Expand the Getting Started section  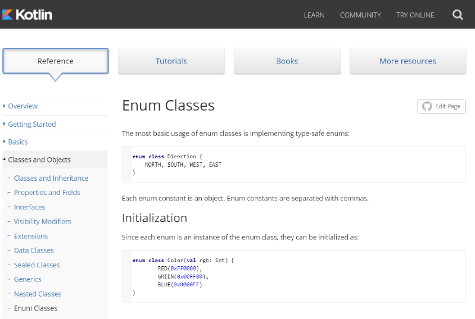point(31,124)
